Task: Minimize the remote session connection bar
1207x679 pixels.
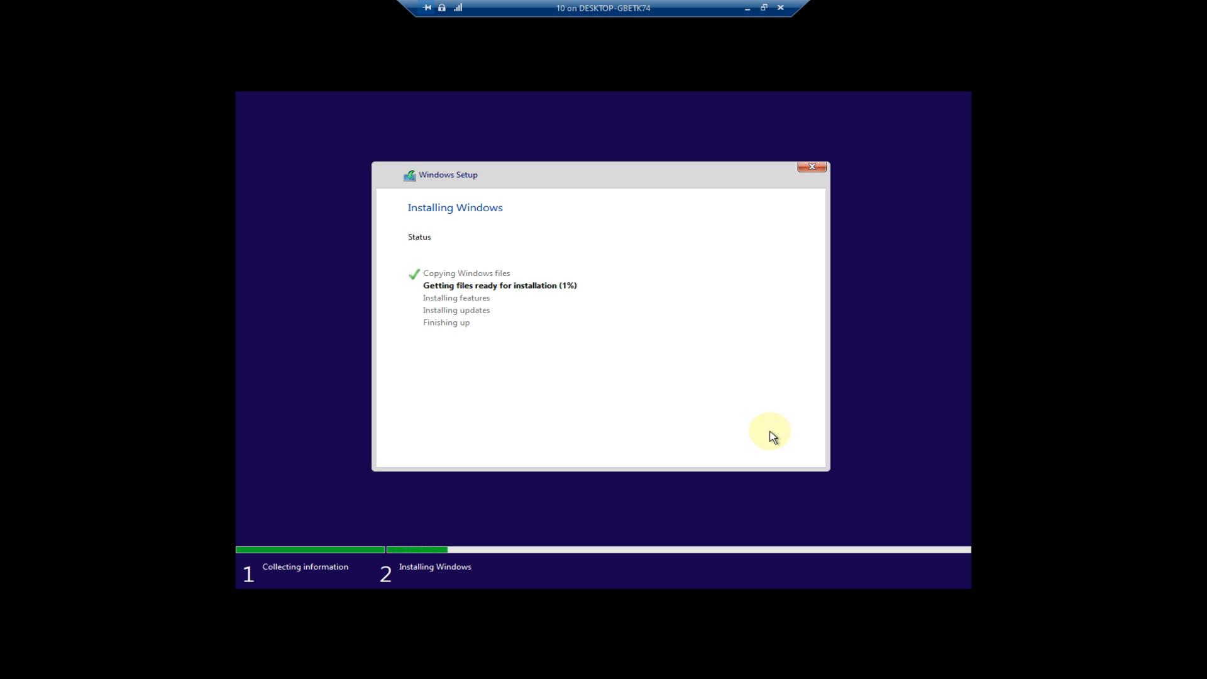Action: pyautogui.click(x=747, y=8)
